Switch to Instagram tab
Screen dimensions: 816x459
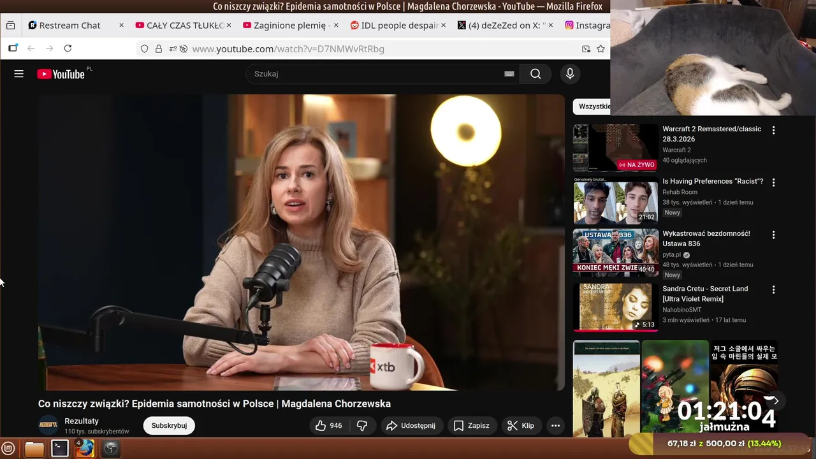point(588,25)
